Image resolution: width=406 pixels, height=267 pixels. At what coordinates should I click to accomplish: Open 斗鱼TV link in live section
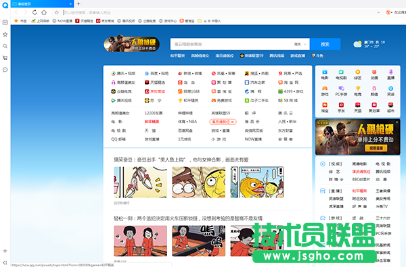[382, 206]
